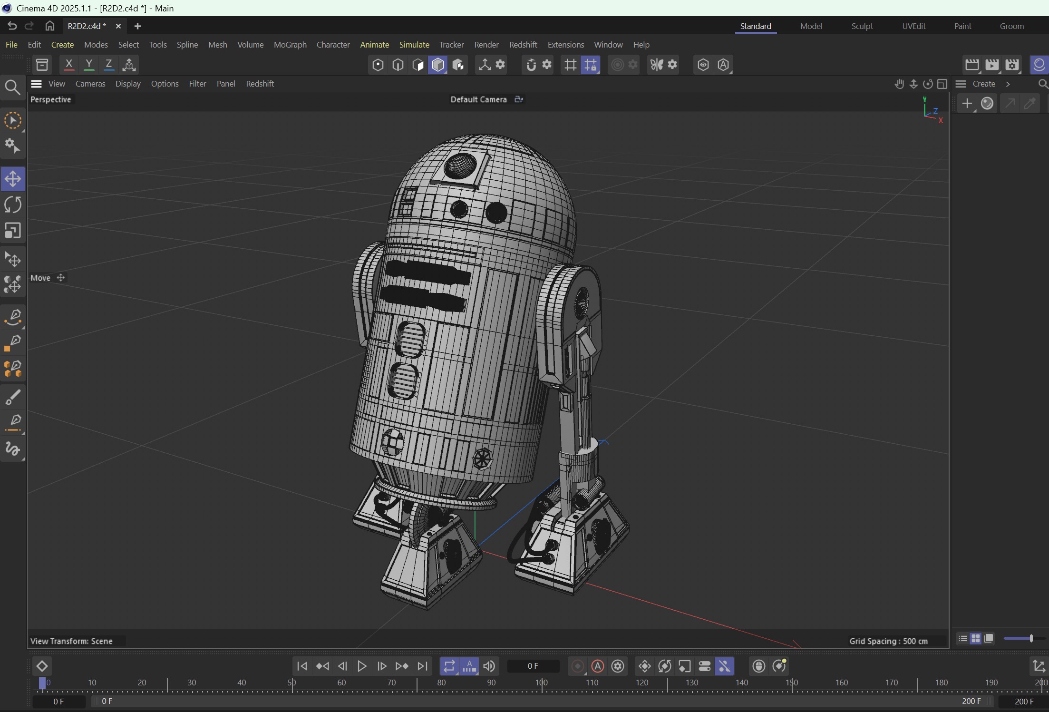The width and height of the screenshot is (1049, 712).
Task: Toggle Y axis lock
Action: [89, 65]
